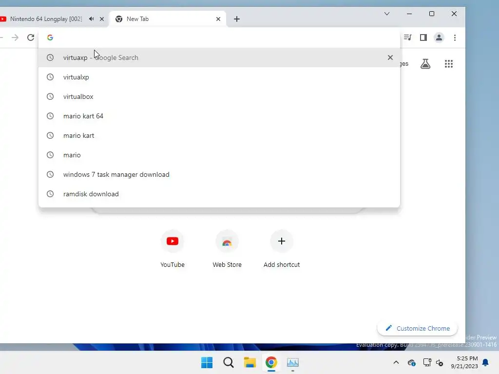Open the media controls icon in toolbar
The width and height of the screenshot is (499, 374).
pyautogui.click(x=408, y=37)
